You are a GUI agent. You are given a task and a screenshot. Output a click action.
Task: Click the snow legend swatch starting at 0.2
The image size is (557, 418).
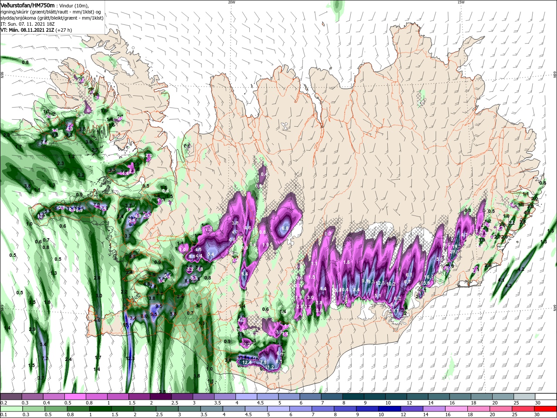click(x=11, y=397)
